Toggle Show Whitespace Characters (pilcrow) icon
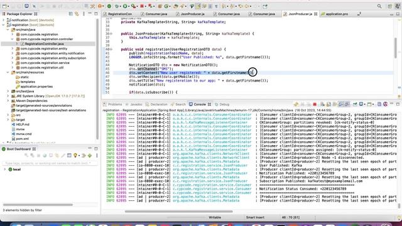Viewport: 402px width, 226px height. [x=216, y=6]
